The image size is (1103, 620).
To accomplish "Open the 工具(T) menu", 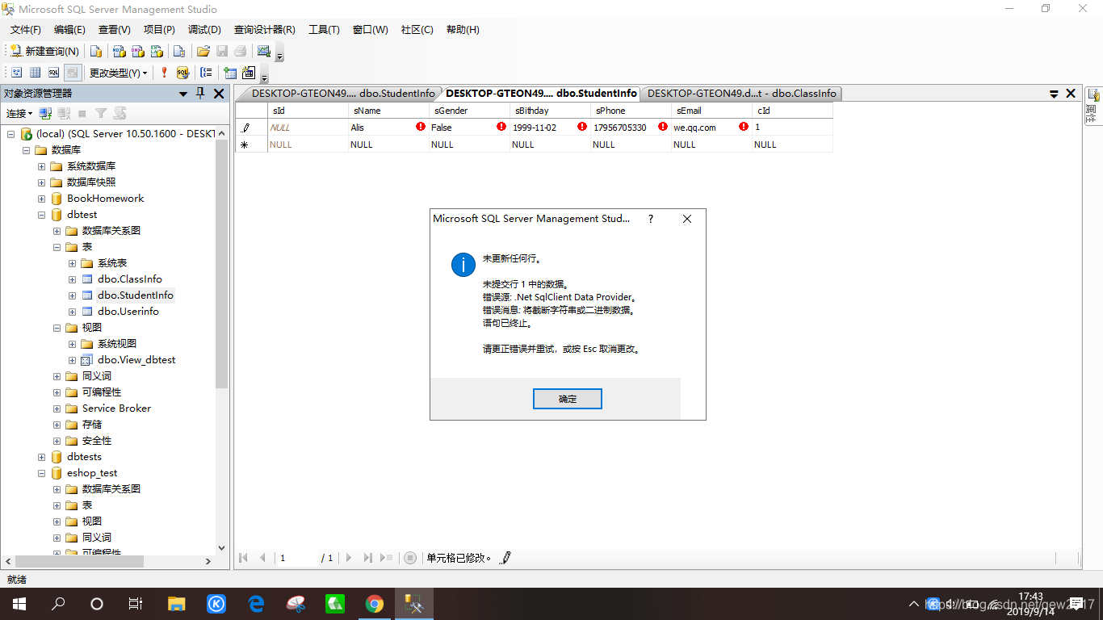I will 324,30.
